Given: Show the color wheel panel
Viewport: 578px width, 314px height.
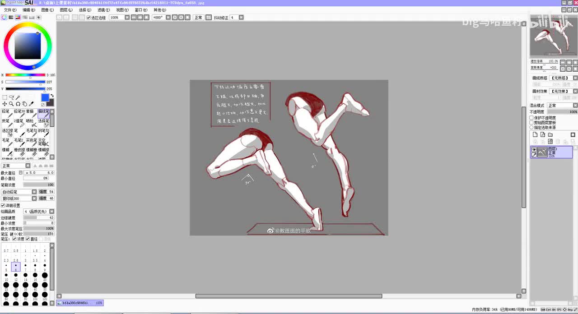Looking at the screenshot, I should coord(4,17).
